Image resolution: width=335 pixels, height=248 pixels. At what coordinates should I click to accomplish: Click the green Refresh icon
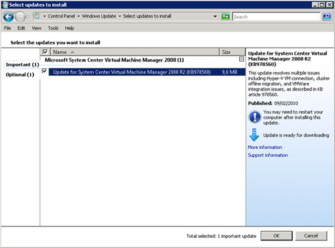tap(225, 17)
